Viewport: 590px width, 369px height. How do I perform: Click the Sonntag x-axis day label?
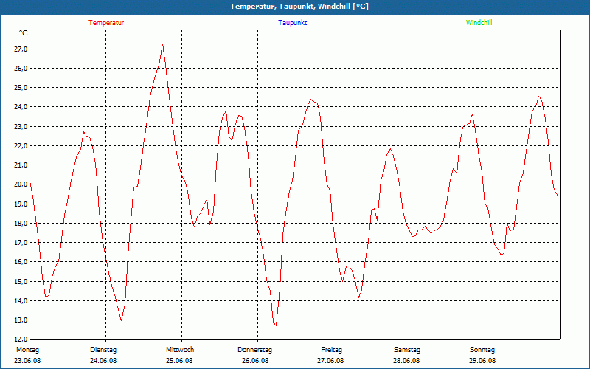[482, 350]
